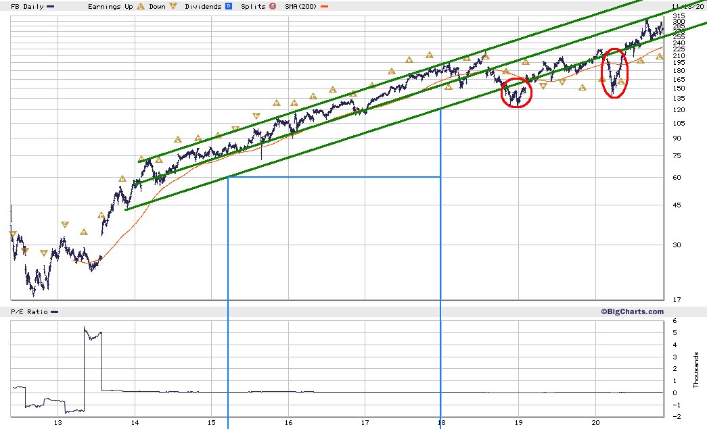Select the Splits legend label
Viewport: 707px width, 429px height.
pyautogui.click(x=254, y=6)
